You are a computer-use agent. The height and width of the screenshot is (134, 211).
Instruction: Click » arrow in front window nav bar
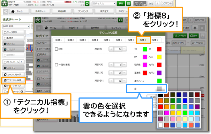202,28
